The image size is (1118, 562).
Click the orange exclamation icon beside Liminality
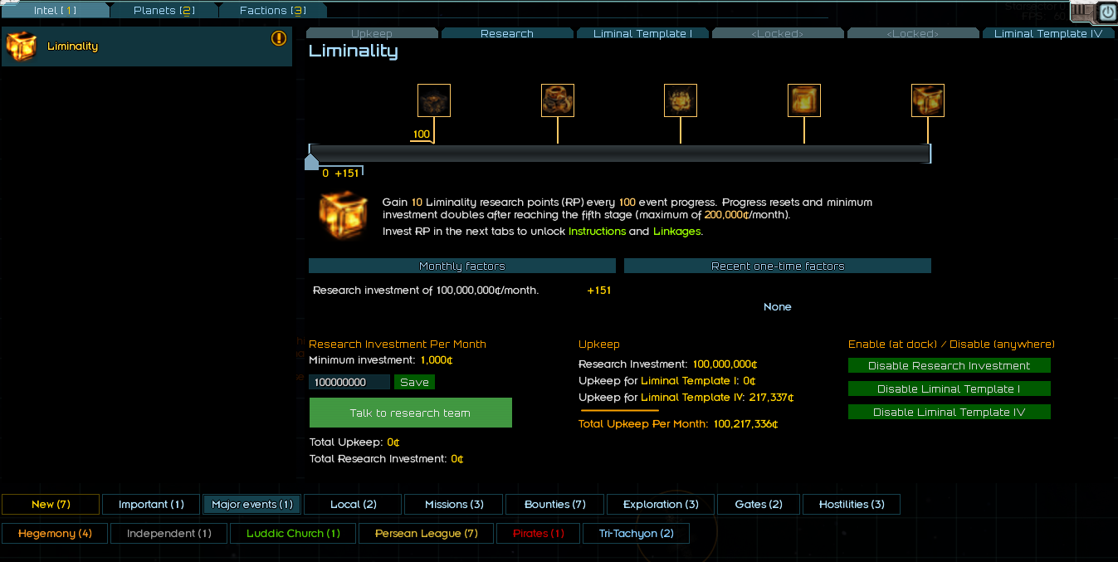tap(279, 38)
